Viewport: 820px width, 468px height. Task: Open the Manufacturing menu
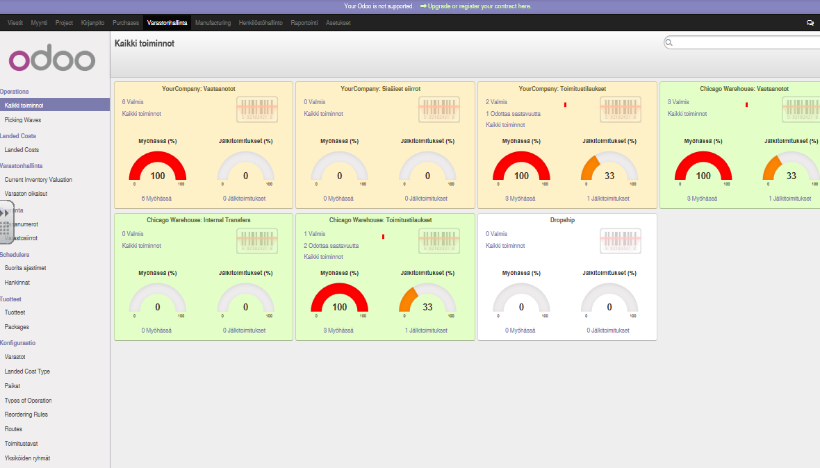pos(213,23)
